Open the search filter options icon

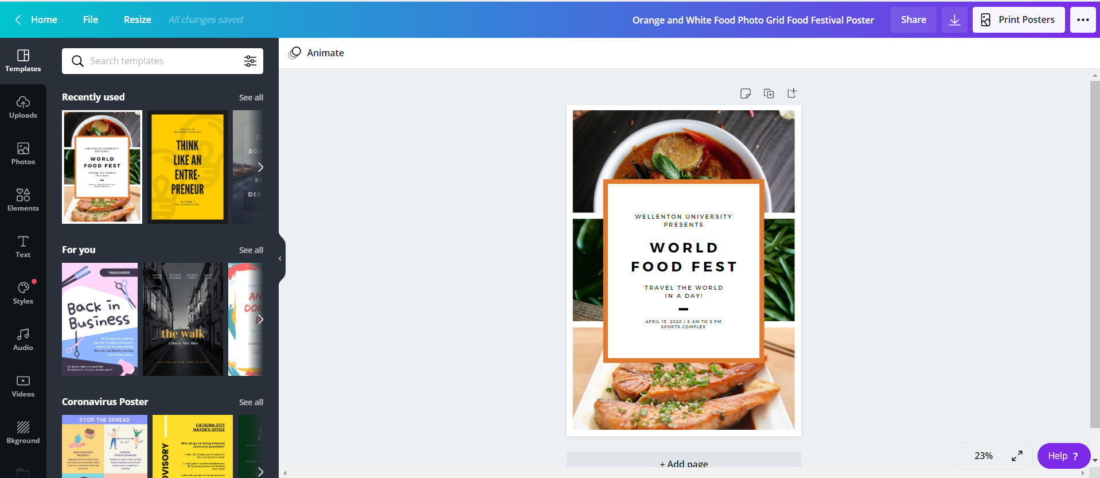point(250,61)
